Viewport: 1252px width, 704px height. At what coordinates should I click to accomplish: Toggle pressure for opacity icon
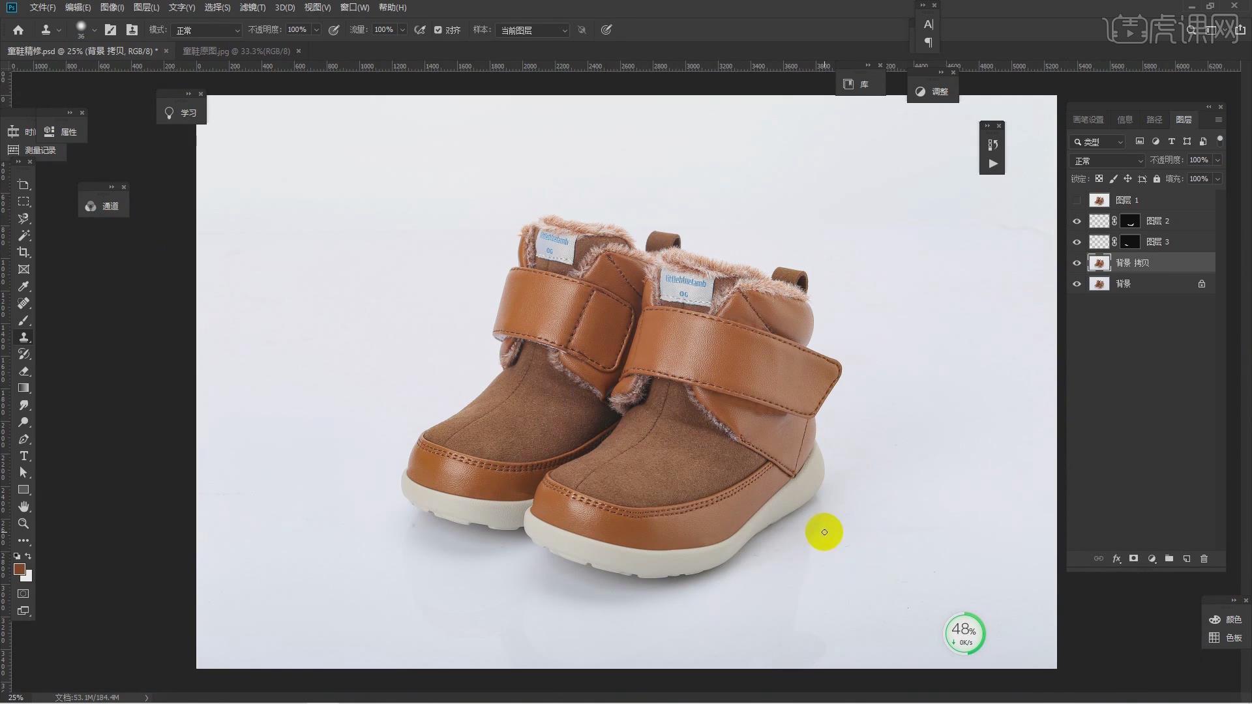click(334, 30)
